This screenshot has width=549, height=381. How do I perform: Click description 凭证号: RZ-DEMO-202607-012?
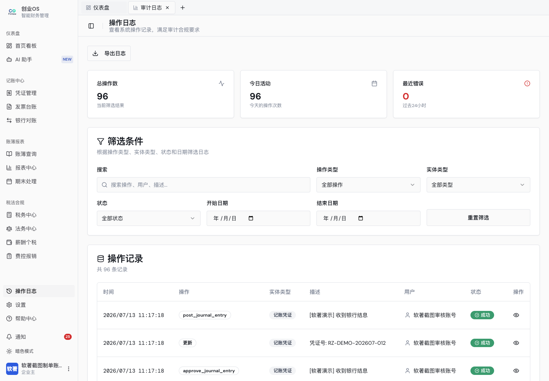pos(348,343)
